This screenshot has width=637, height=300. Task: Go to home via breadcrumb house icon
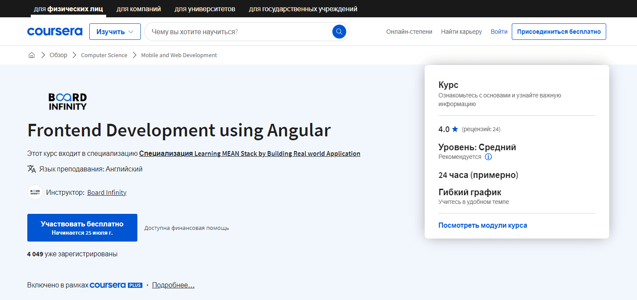[x=32, y=55]
